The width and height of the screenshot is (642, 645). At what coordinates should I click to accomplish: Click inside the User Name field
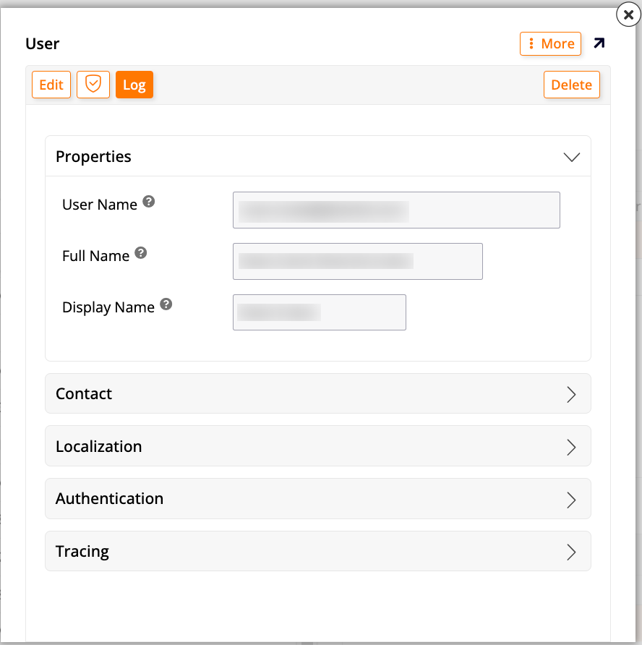396,210
